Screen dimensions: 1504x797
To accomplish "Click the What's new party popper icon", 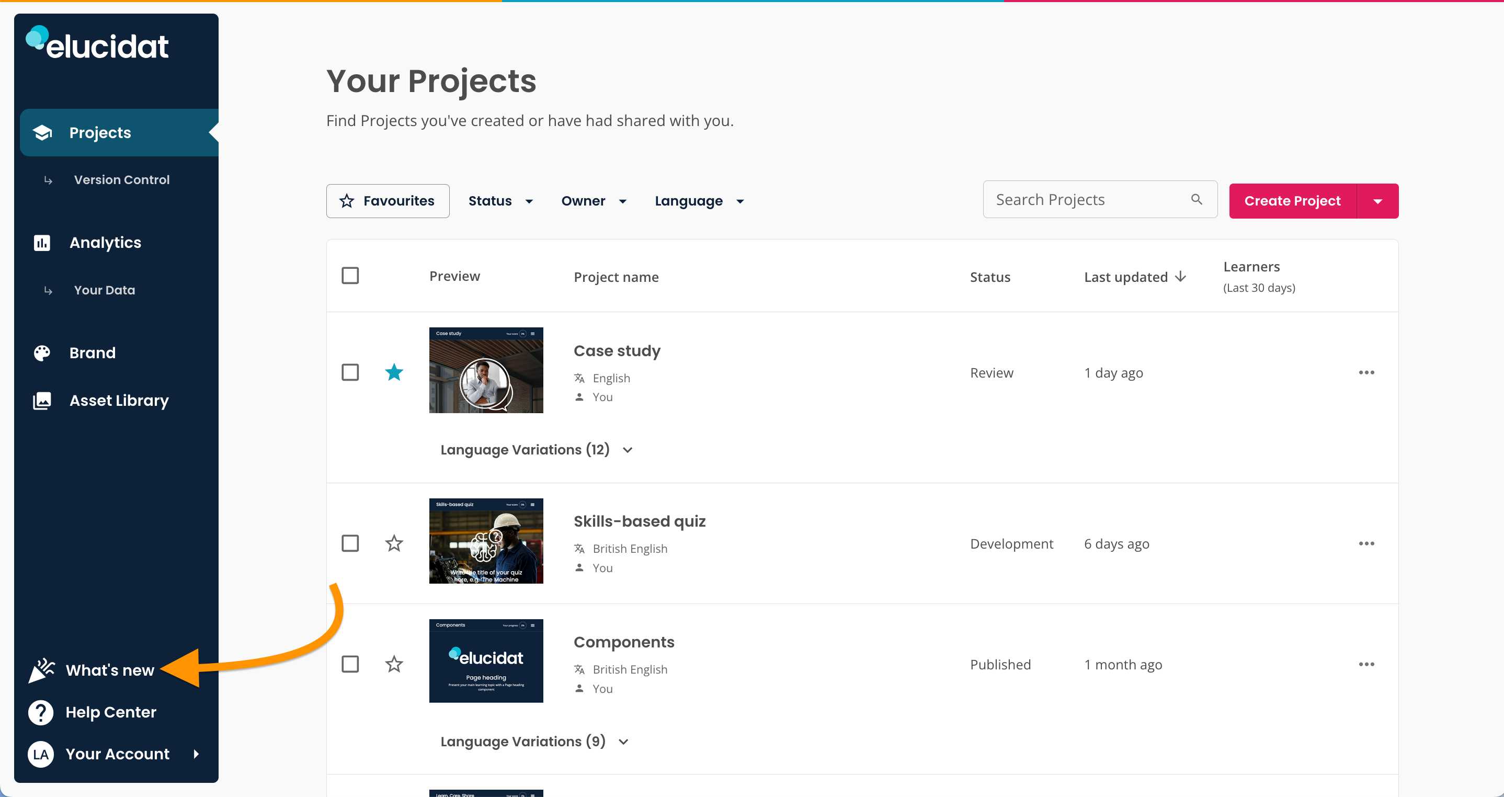I will coord(42,670).
